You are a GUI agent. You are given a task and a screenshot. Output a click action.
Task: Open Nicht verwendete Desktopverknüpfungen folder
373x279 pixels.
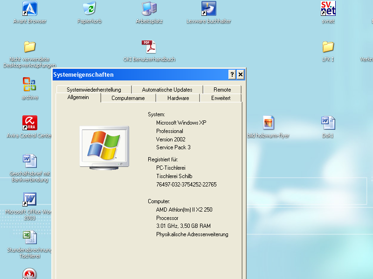30,54
